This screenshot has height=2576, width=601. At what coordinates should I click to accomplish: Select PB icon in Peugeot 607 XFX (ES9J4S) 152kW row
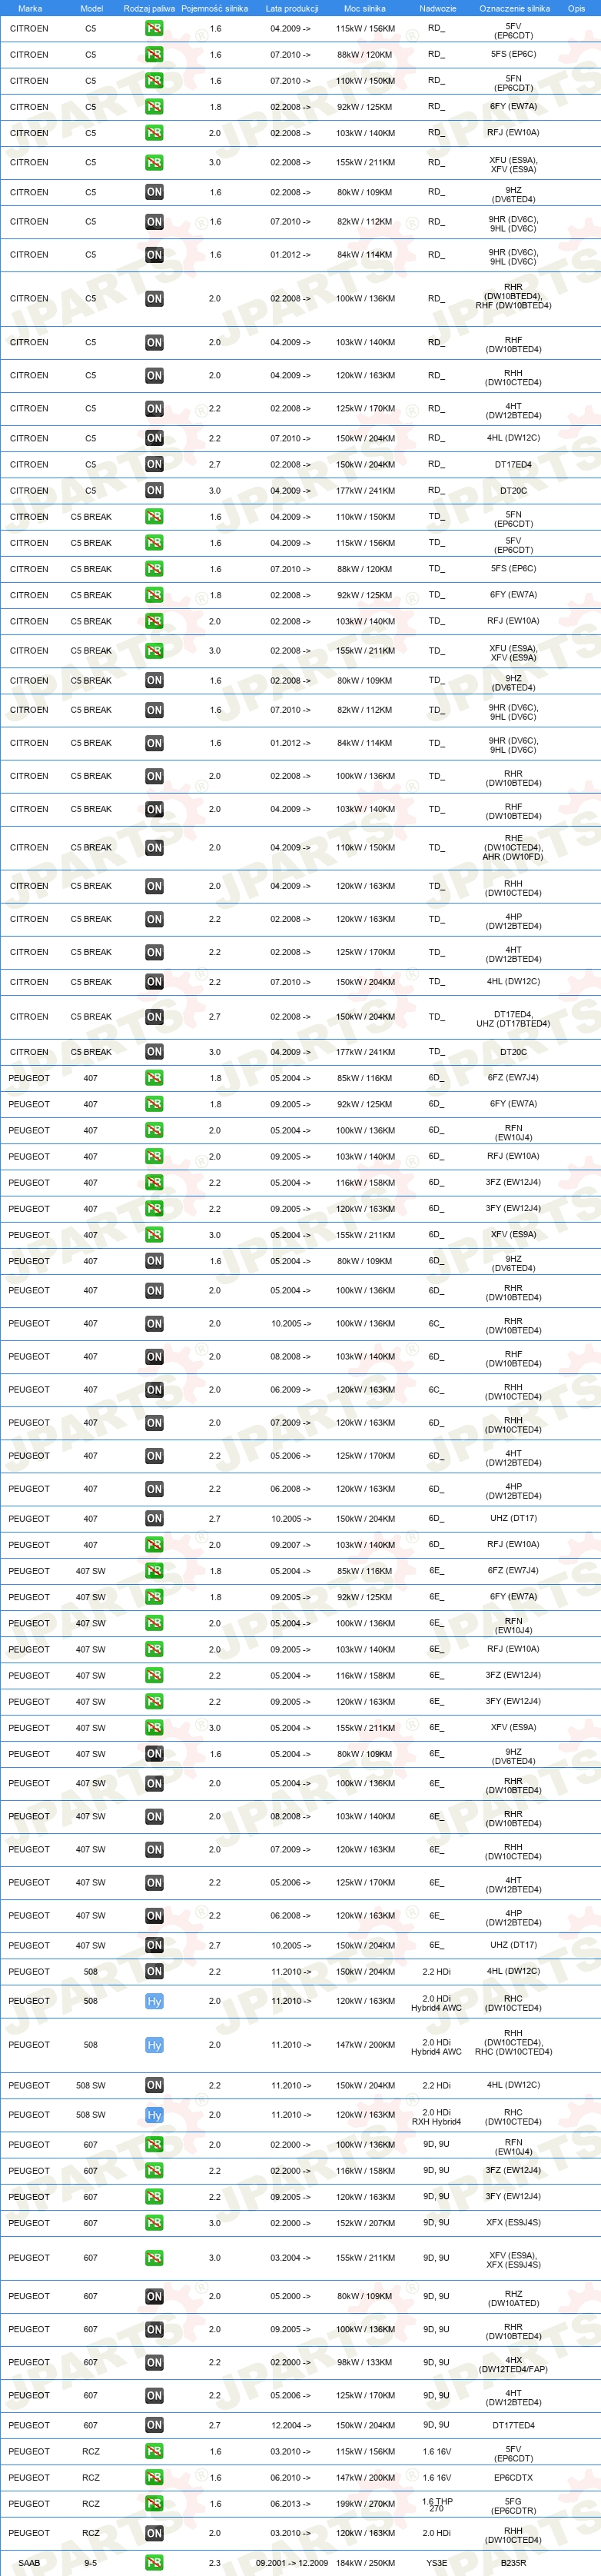(154, 2223)
